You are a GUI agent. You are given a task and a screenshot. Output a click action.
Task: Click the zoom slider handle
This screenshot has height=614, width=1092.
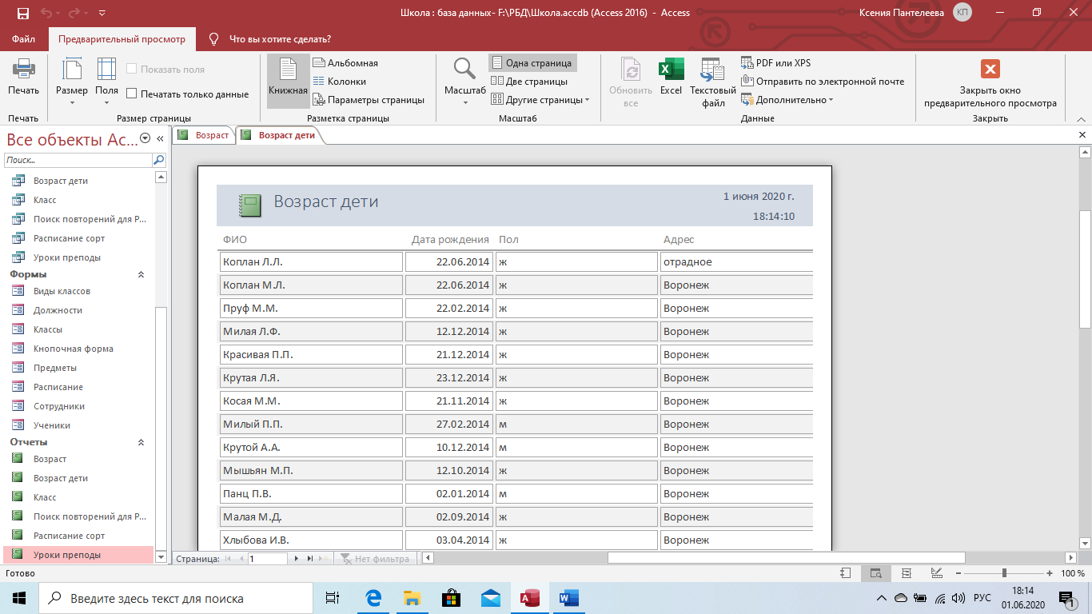pyautogui.click(x=1003, y=573)
